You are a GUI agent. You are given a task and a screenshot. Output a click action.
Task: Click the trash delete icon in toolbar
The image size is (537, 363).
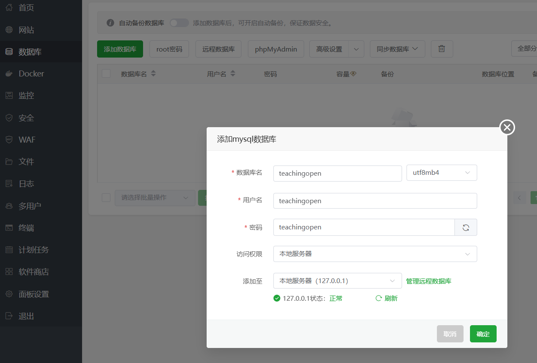click(x=442, y=49)
